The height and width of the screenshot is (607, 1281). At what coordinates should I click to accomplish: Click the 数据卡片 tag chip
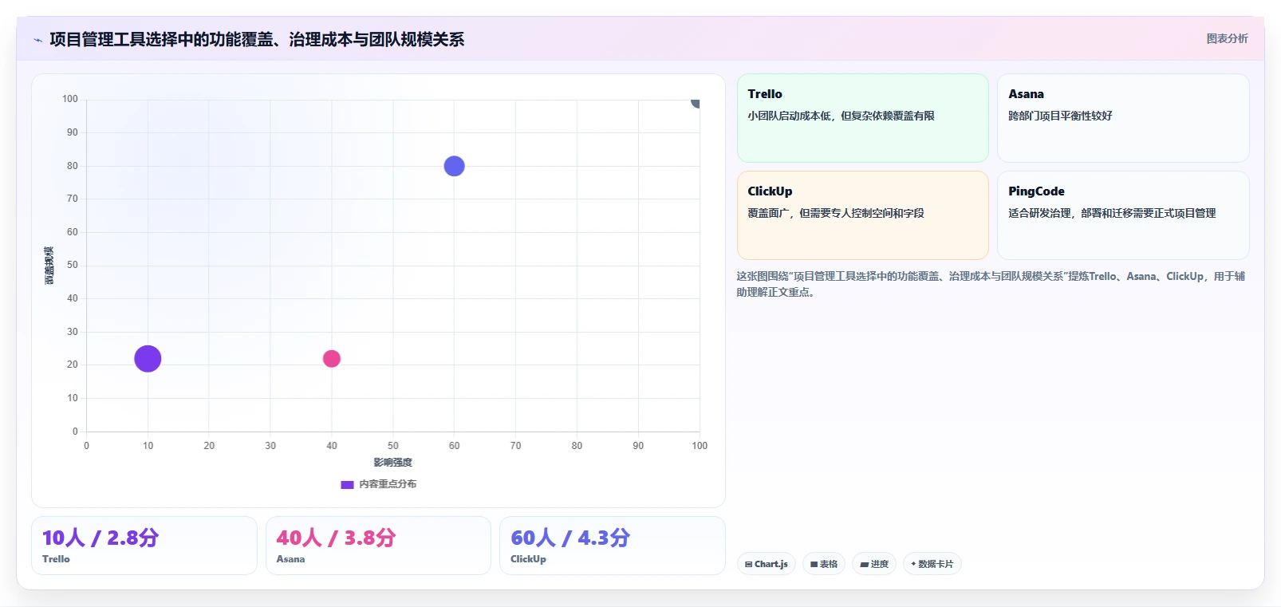pyautogui.click(x=932, y=564)
